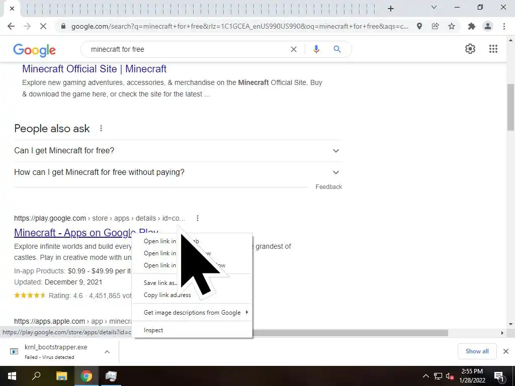Choose Open link in incognito window

tap(192, 265)
